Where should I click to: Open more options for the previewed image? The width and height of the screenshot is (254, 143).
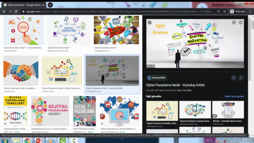pos(241,78)
